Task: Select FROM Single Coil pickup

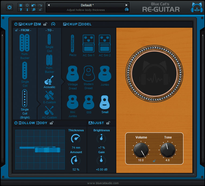Action: (25, 74)
